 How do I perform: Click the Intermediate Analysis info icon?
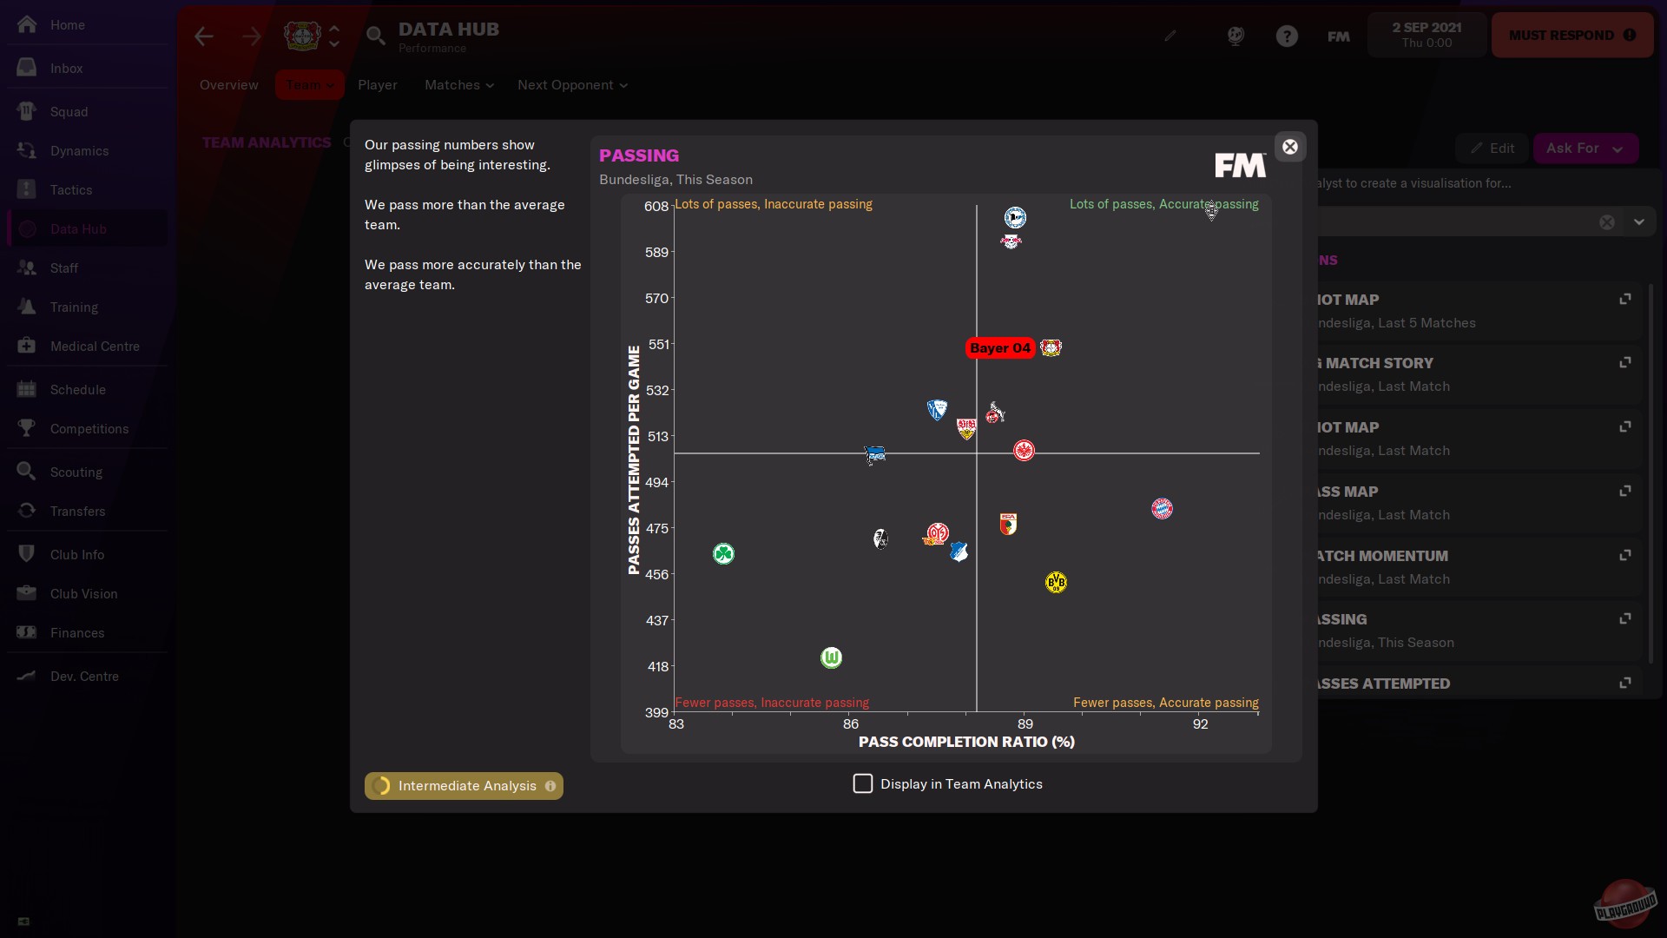point(550,786)
